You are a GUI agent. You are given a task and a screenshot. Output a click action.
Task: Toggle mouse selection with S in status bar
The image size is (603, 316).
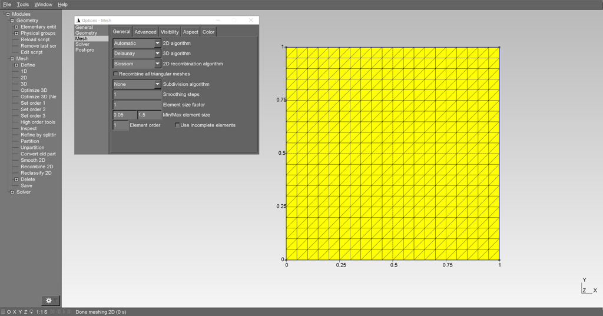[46, 312]
